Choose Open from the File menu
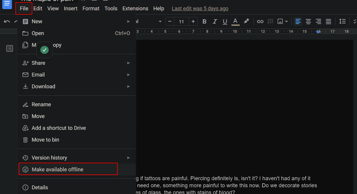Screen dimensions: 357x194 click(77, 33)
